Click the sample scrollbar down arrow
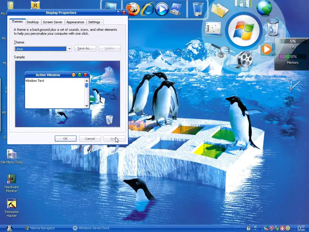The width and height of the screenshot is (309, 232). tap(87, 106)
